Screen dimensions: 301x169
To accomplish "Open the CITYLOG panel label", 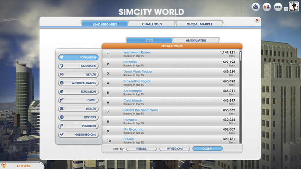I will point(23,166).
